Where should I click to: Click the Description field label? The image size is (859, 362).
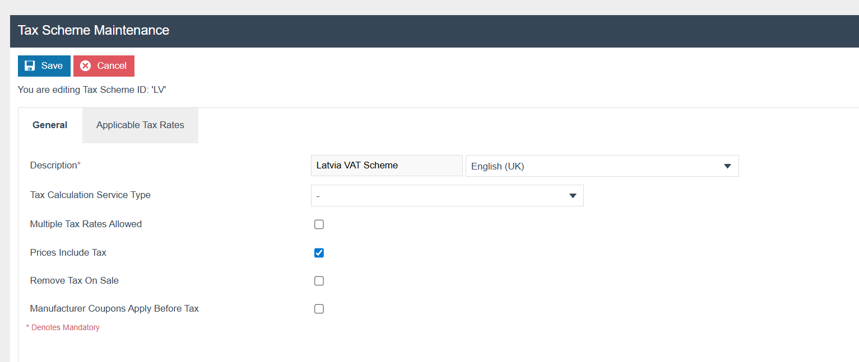pyautogui.click(x=55, y=166)
